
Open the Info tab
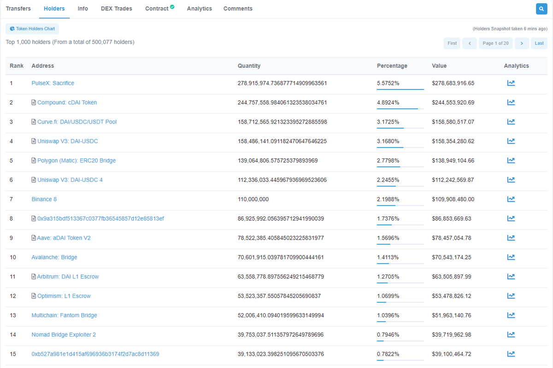coord(83,9)
